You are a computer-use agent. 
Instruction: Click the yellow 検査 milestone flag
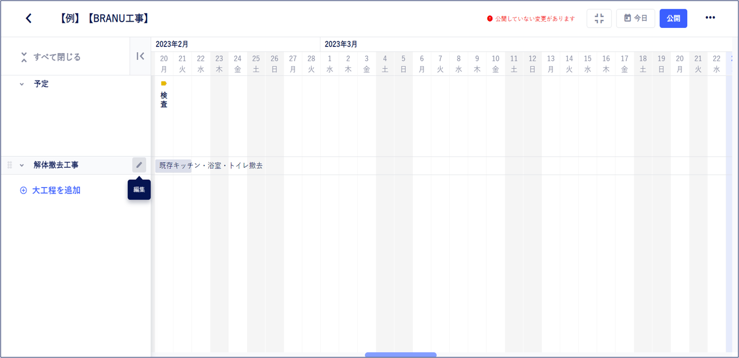(x=164, y=83)
